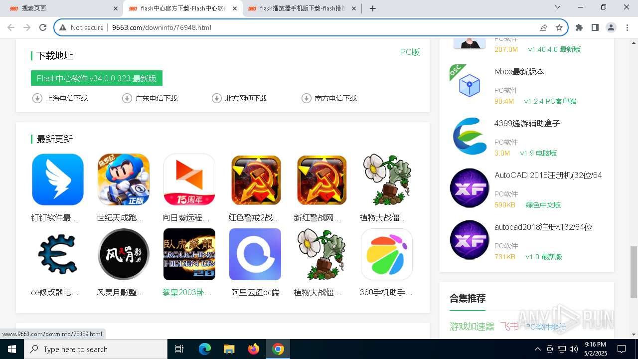Screen dimensions: 638x359
Task: Open the 向日葵远程 app icon
Action: (x=189, y=179)
